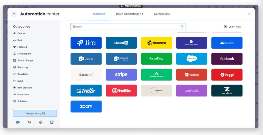Select the Toggl integration tile
This screenshot has width=263, height=135.
pyautogui.click(x=227, y=75)
